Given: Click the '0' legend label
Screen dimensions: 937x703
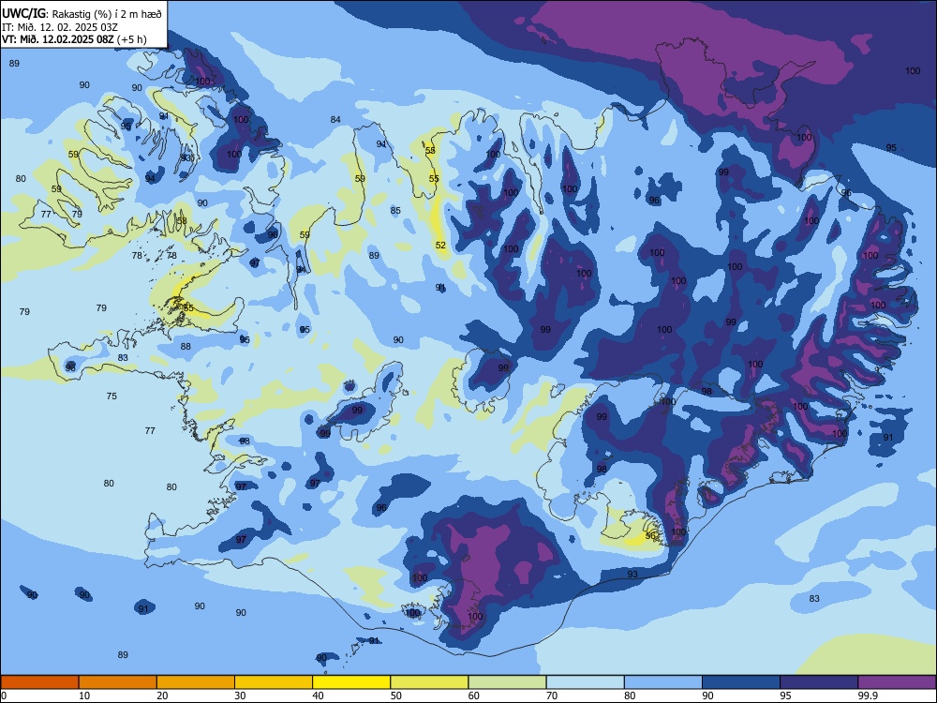Looking at the screenshot, I should 4,696.
